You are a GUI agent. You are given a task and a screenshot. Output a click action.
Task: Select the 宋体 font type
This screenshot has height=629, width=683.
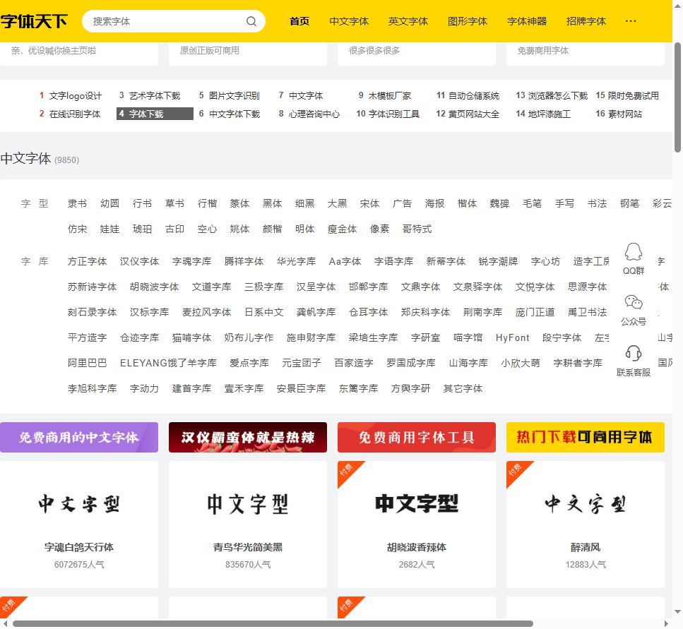tap(369, 203)
